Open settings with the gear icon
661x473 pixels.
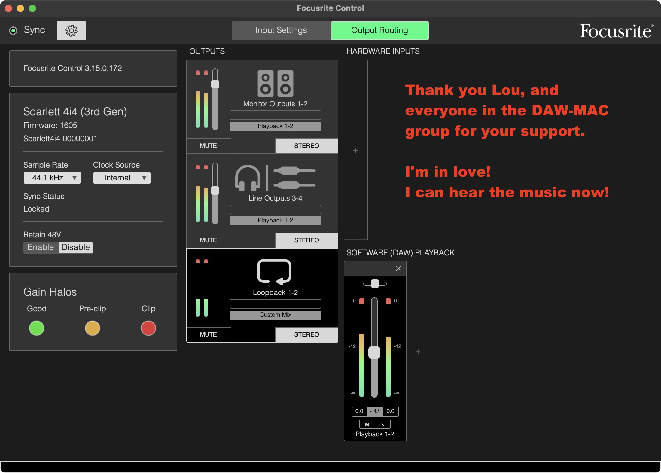(71, 31)
